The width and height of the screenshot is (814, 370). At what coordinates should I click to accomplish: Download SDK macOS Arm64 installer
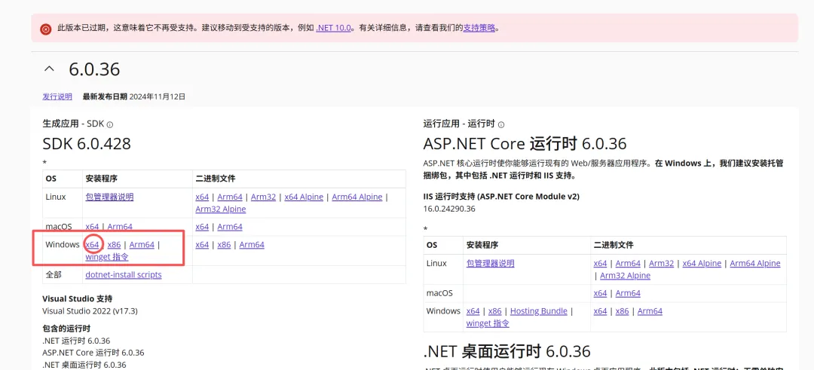point(120,227)
